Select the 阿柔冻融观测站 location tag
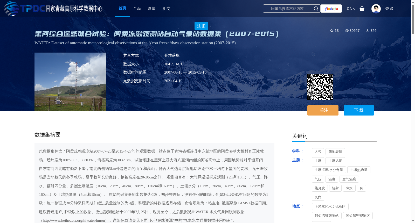 (x=327, y=216)
